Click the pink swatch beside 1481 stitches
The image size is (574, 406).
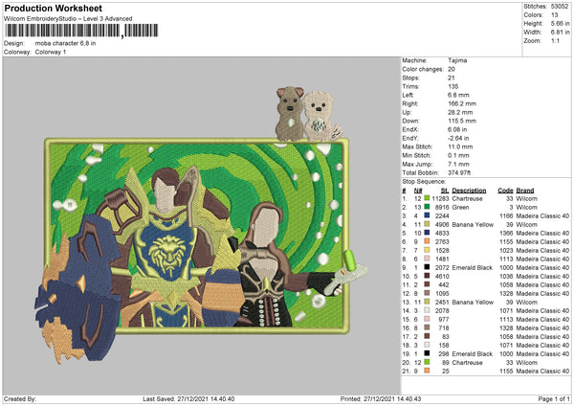tap(427, 259)
